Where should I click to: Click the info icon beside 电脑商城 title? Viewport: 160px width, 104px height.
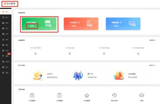(x=121, y=22)
